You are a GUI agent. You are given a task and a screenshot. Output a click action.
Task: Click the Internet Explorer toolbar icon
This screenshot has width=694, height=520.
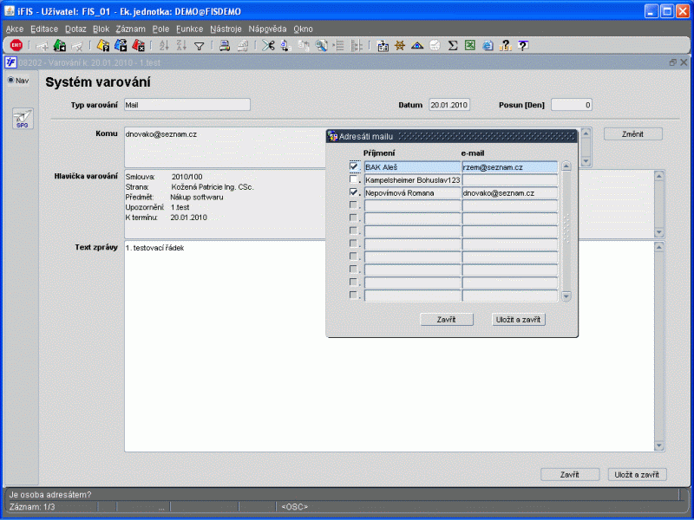click(488, 45)
